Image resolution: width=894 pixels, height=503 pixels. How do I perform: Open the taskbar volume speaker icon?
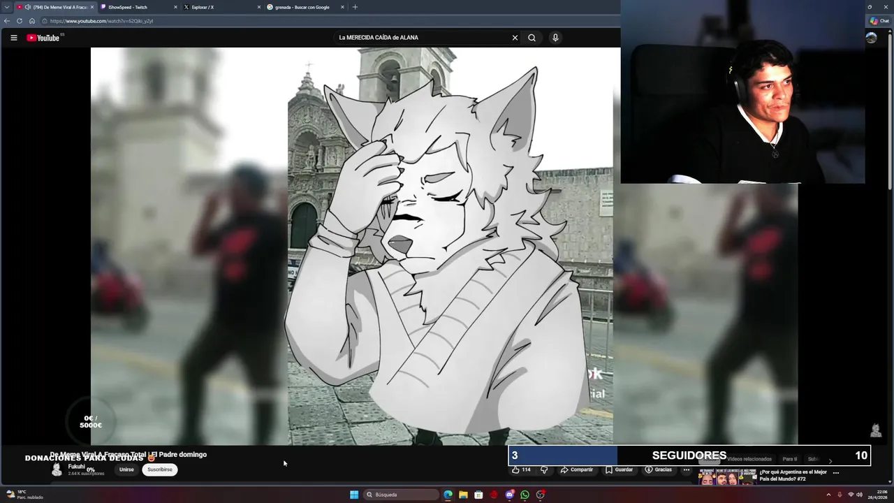tap(859, 495)
